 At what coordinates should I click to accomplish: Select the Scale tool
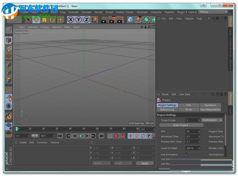point(44,20)
